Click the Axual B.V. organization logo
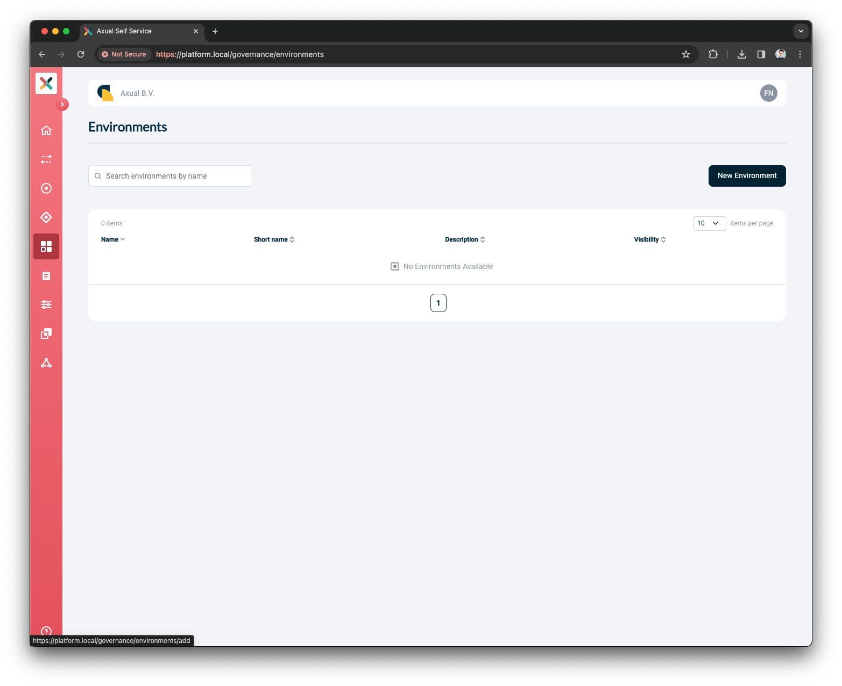Screen dimensions: 842x686 pyautogui.click(x=105, y=93)
